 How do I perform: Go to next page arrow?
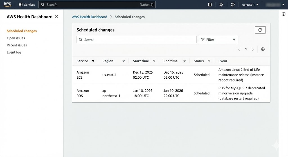[x=253, y=49]
